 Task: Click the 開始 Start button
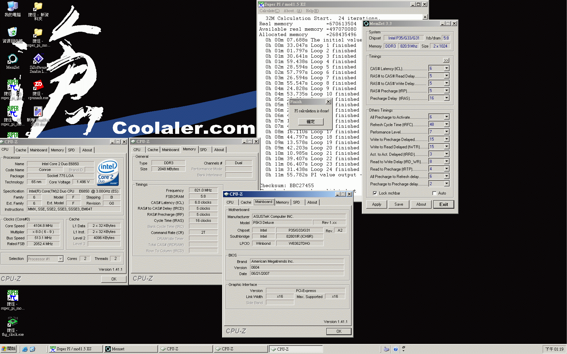[8, 349]
